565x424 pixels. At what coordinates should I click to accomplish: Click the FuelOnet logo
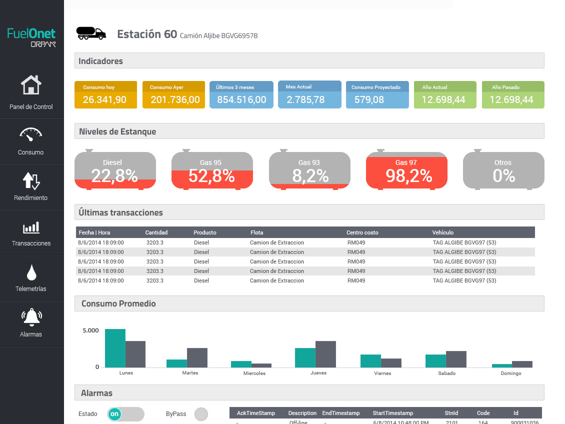31,37
